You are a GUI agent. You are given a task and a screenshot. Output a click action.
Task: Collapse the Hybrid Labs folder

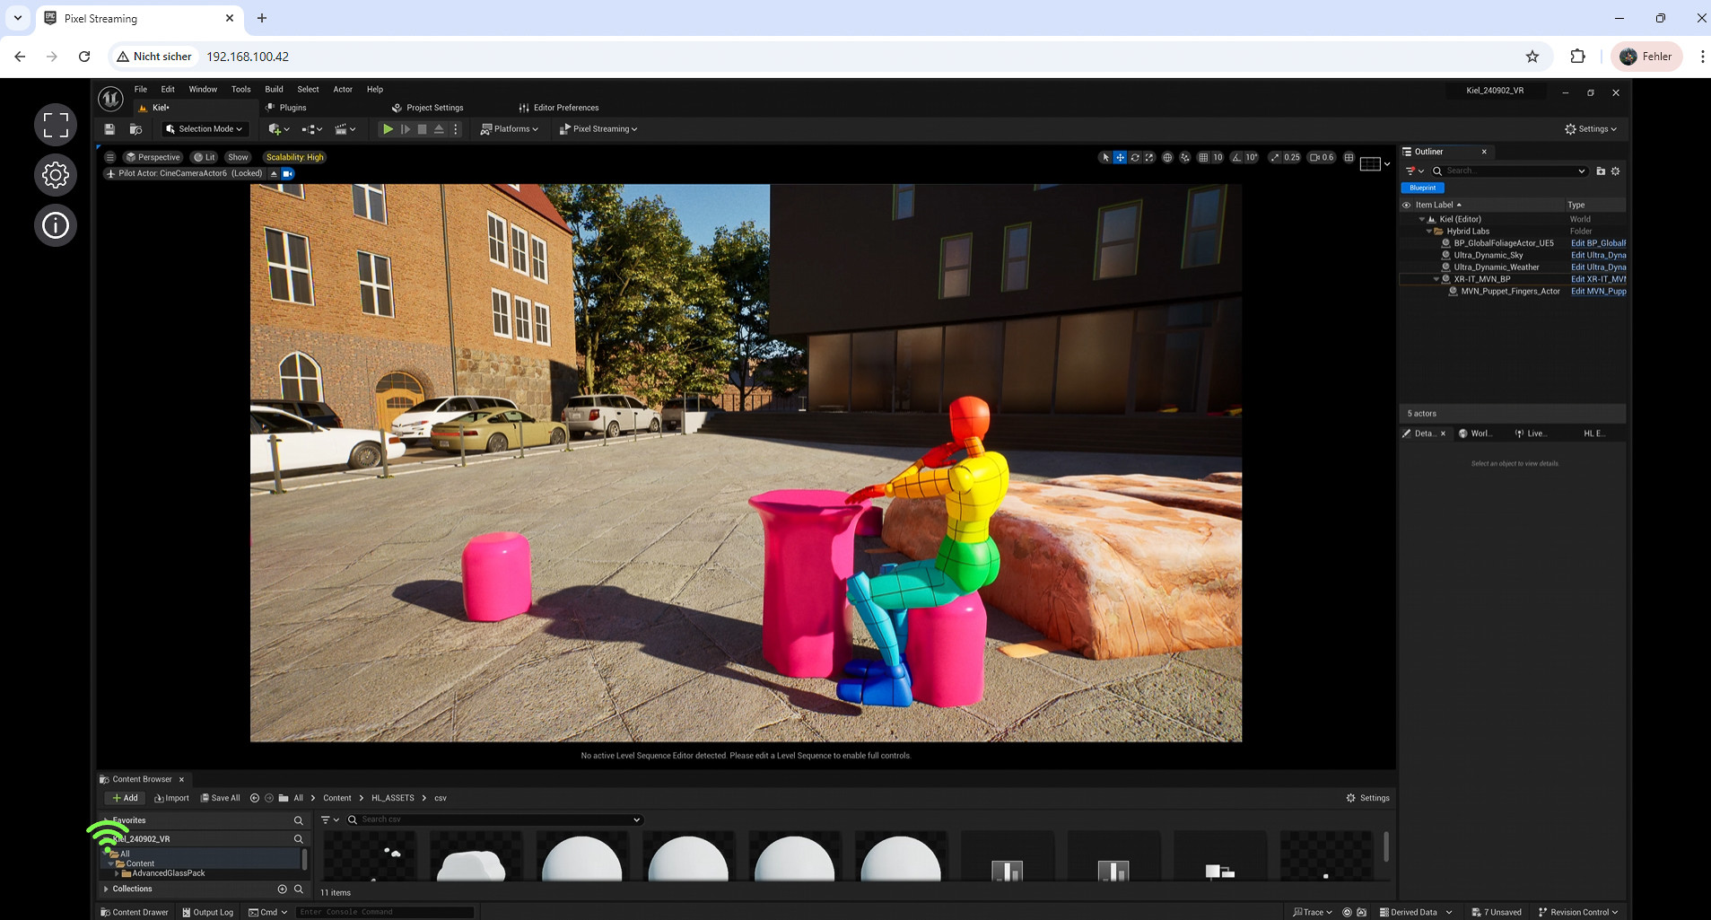1429,232
